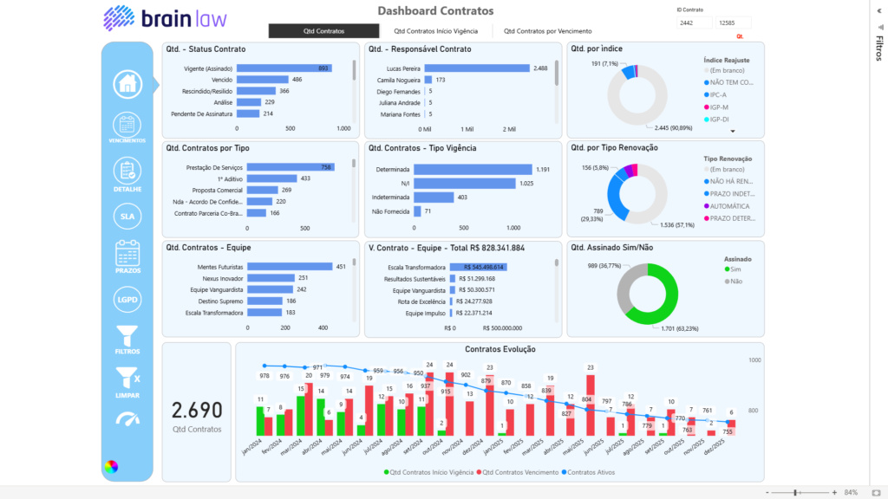Viewport: 888px width, 499px height.
Task: Select AUTOMÁTICA in Tipo Renovação legend
Action: (x=727, y=206)
